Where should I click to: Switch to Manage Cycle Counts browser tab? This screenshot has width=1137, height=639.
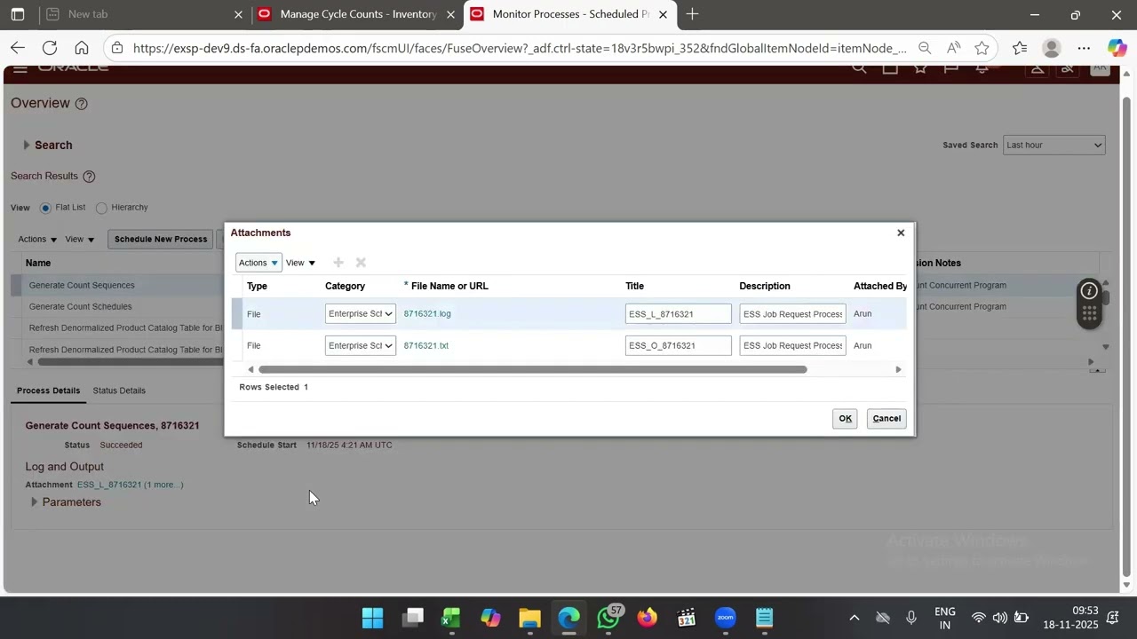(x=357, y=14)
